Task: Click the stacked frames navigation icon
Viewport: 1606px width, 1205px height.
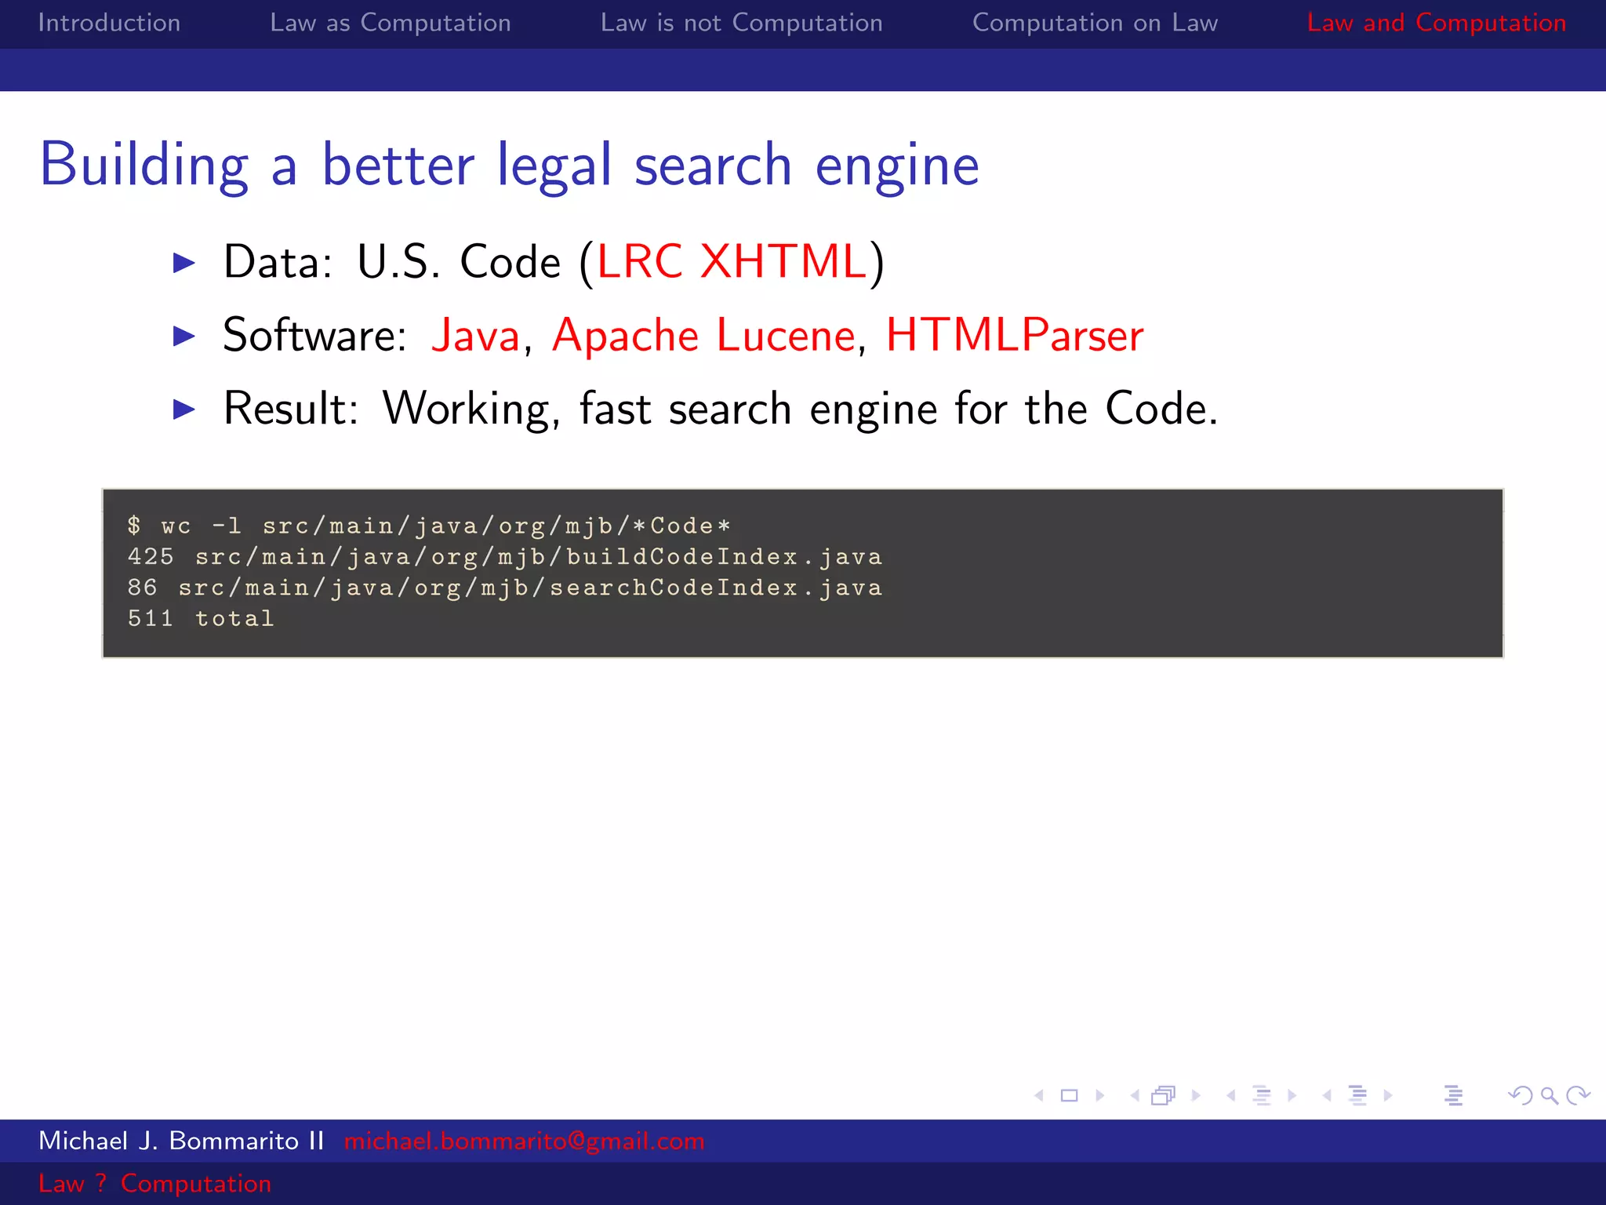Action: [1164, 1095]
